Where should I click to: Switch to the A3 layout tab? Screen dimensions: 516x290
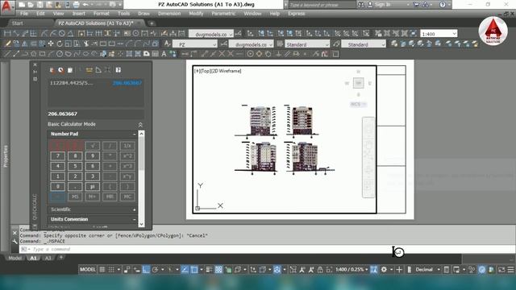point(48,258)
